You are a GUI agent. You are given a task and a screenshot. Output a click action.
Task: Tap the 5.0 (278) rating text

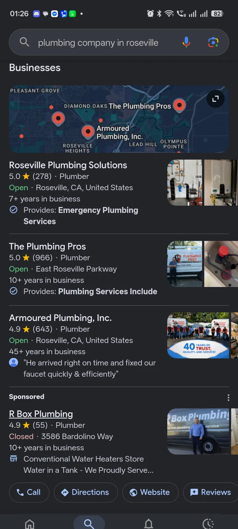coord(30,176)
